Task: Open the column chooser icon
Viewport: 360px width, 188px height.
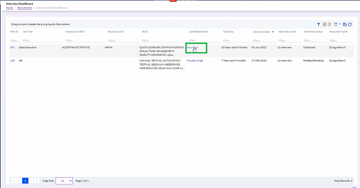Action: point(336,25)
